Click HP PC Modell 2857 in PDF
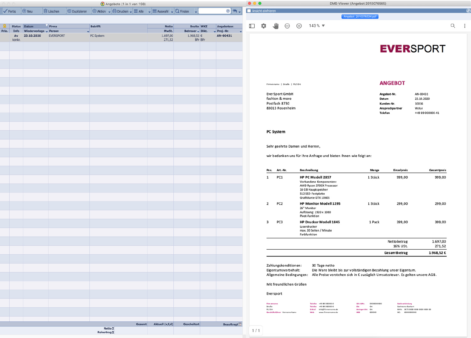471x338 pixels. pos(315,177)
